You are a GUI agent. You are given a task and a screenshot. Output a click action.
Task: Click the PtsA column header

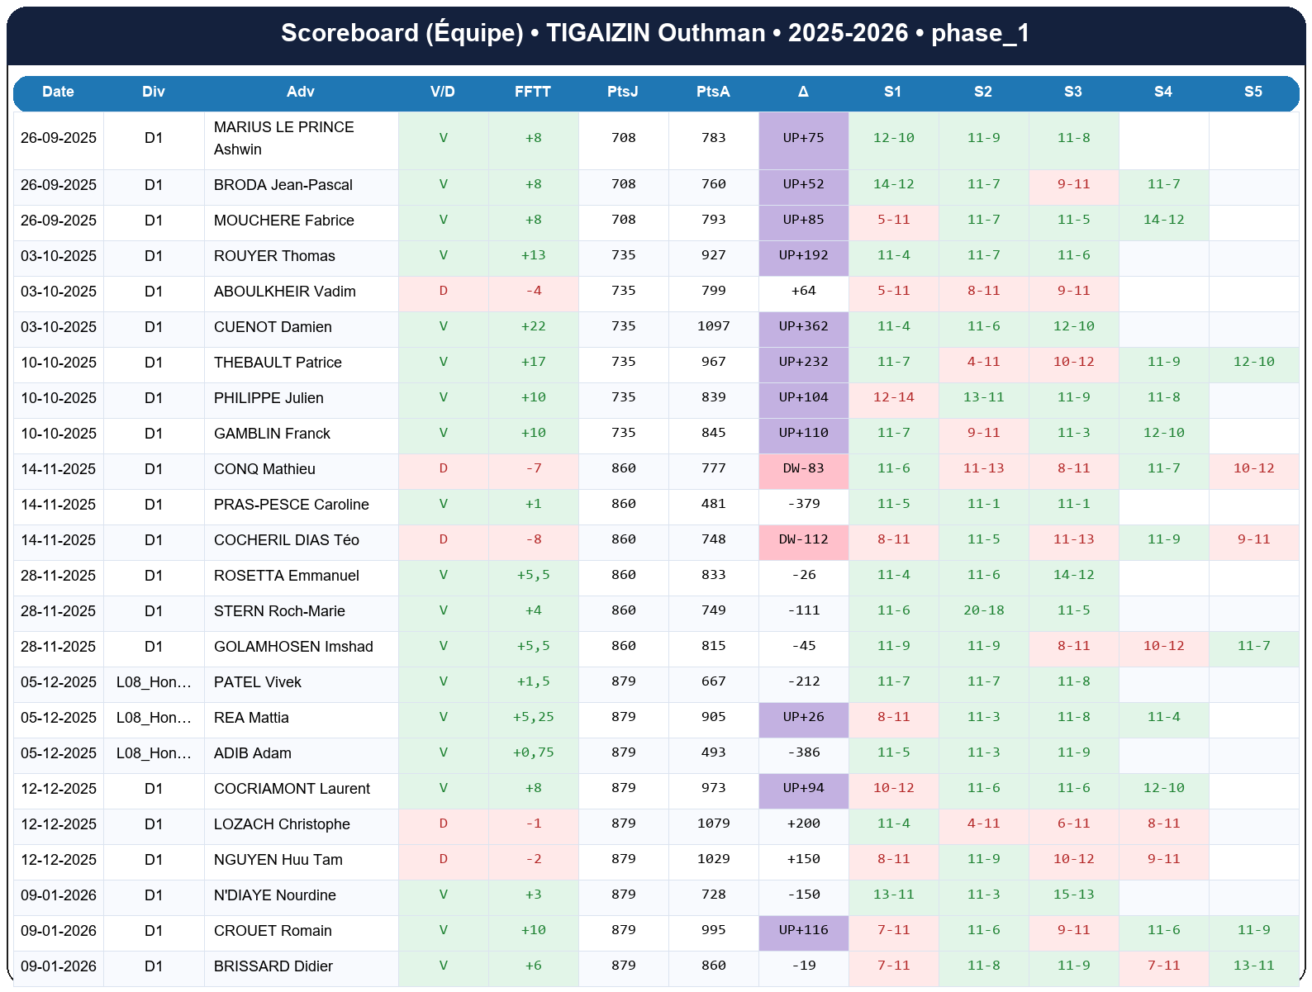[713, 92]
